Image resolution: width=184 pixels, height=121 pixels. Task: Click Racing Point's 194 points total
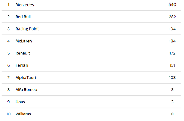172,29
